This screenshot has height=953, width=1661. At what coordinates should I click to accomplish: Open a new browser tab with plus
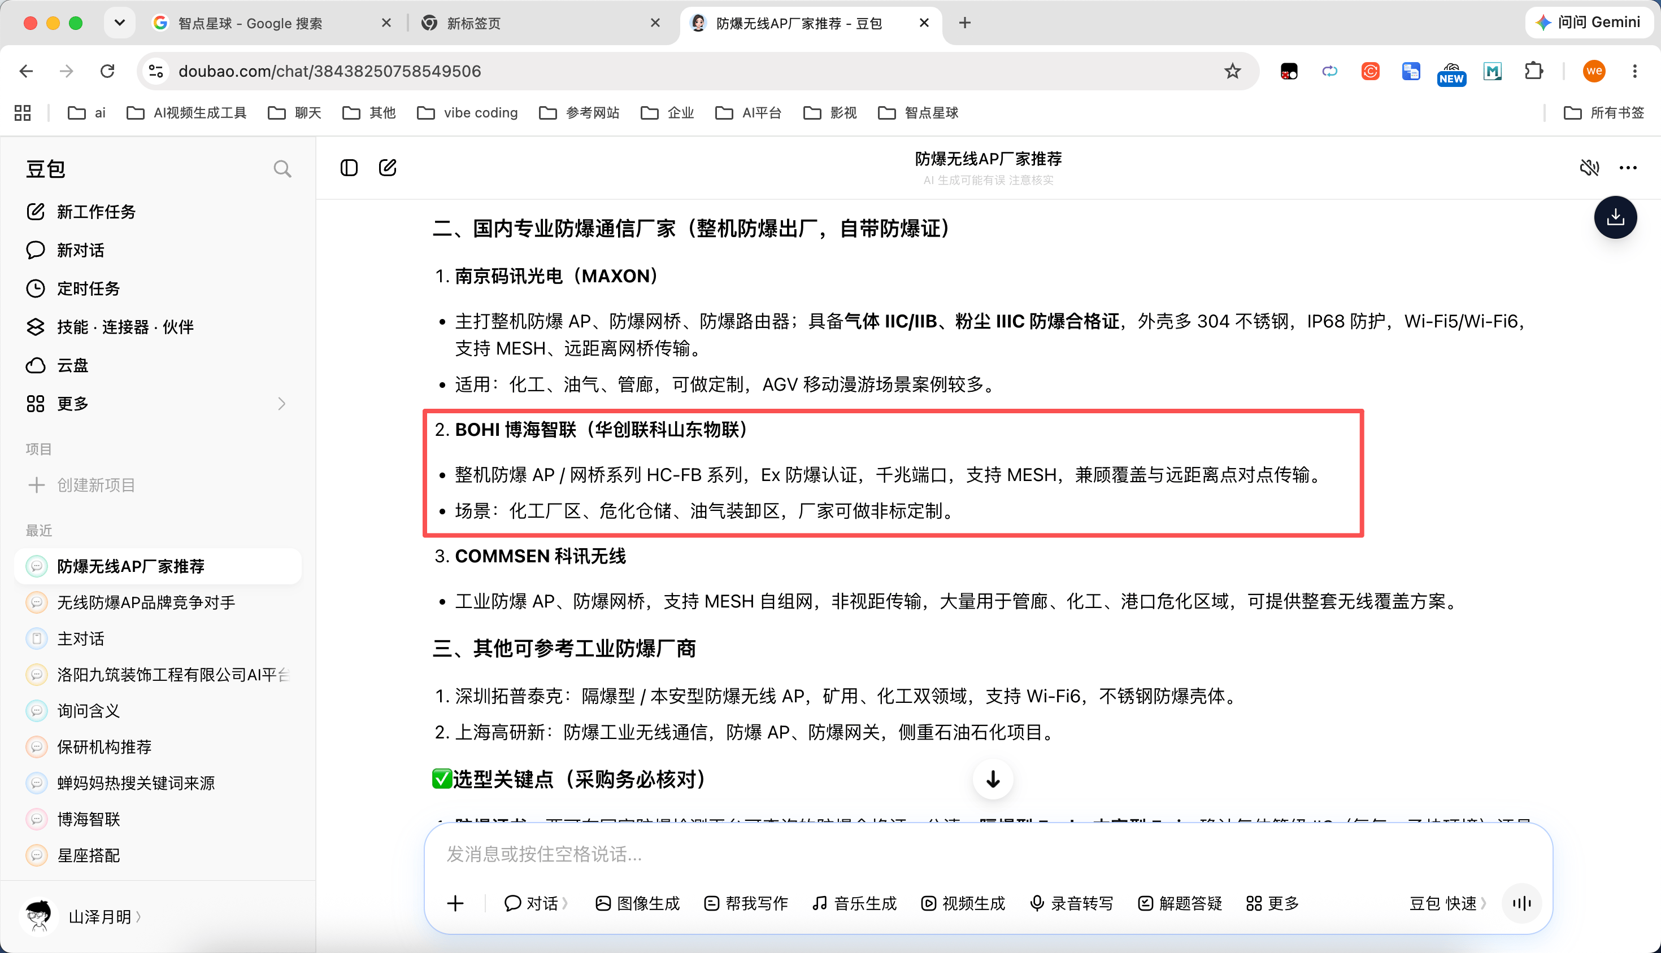(x=964, y=23)
